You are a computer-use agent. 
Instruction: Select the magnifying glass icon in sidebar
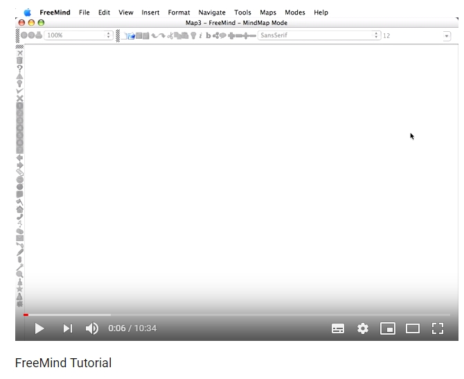[19, 274]
